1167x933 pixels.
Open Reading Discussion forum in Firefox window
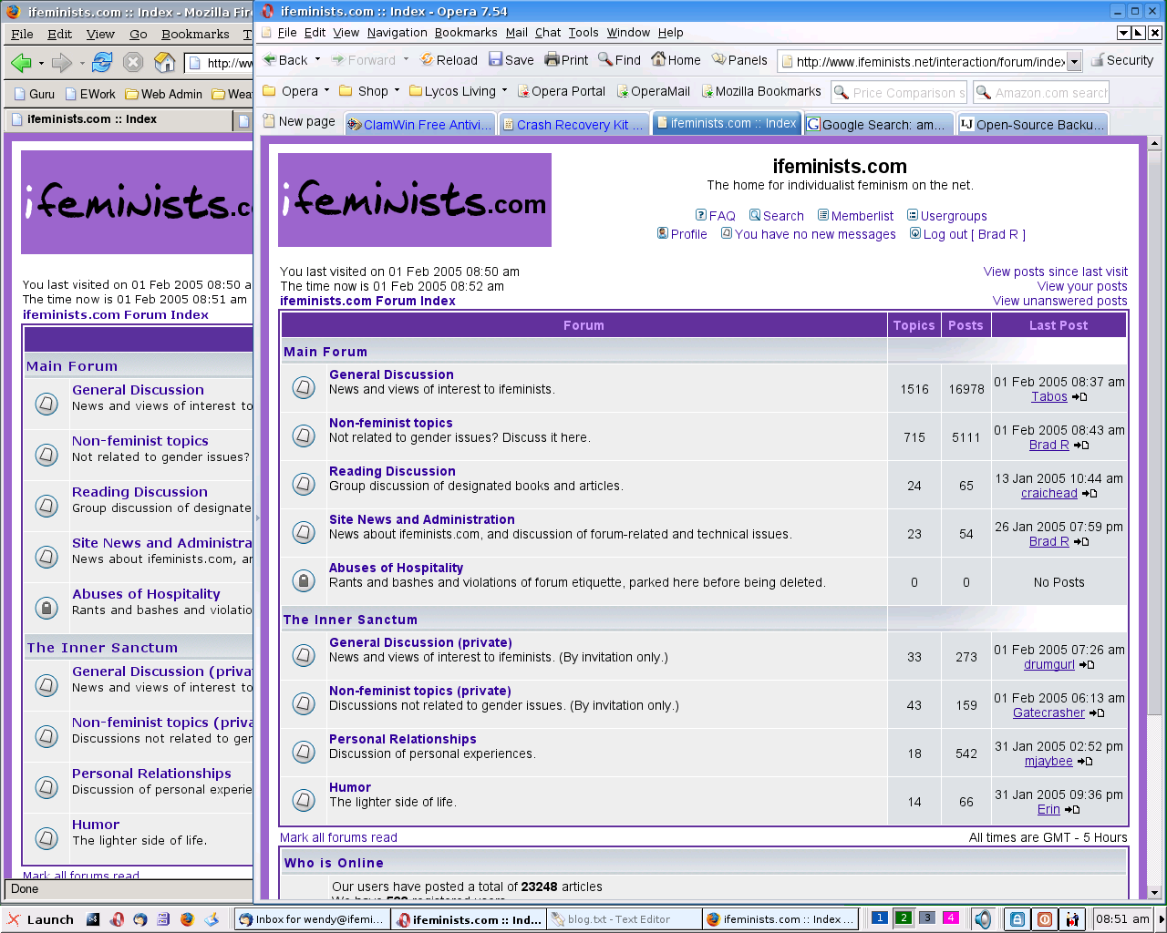139,492
